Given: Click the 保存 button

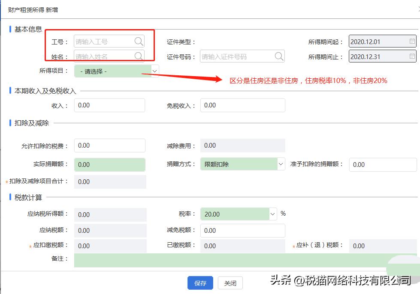Looking at the screenshot, I should 200,283.
